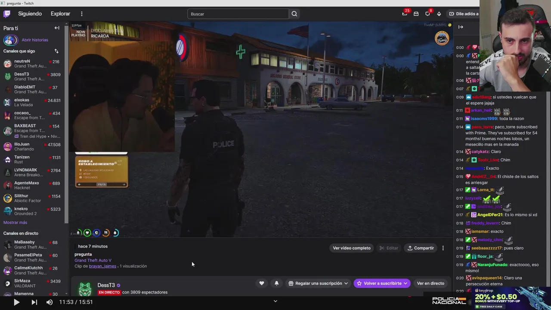Click the in-game blue shield status icon
This screenshot has width=551, height=310.
click(96, 233)
